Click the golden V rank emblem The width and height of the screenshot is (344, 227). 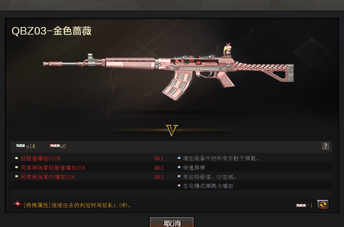click(x=172, y=130)
